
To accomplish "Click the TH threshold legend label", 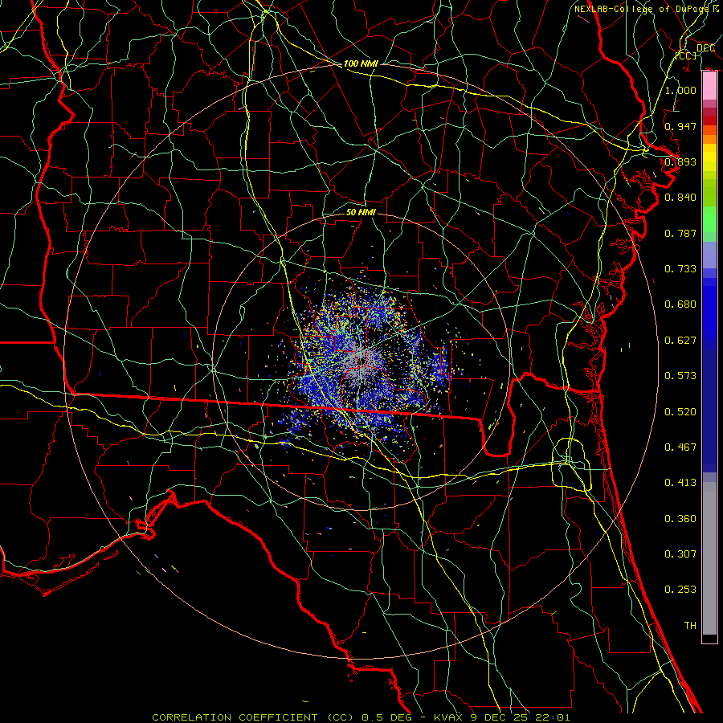I will point(690,626).
